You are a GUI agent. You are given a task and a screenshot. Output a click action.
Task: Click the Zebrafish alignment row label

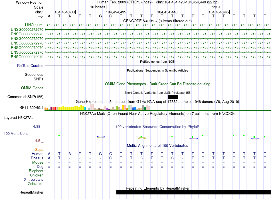(x=36, y=184)
